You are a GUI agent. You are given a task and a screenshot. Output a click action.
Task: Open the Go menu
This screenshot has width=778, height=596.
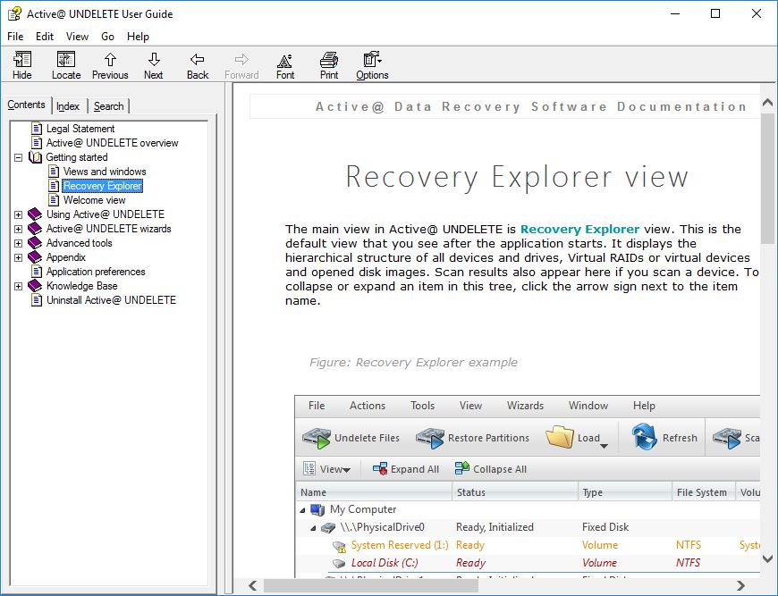click(106, 36)
